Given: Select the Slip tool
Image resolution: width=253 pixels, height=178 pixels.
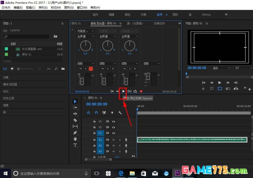Looking at the screenshot, I should (x=75, y=126).
